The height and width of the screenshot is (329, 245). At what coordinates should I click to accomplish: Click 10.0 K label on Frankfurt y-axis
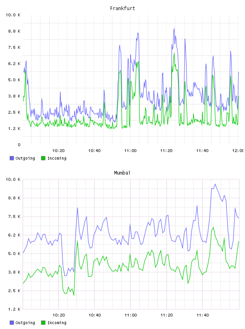point(13,15)
